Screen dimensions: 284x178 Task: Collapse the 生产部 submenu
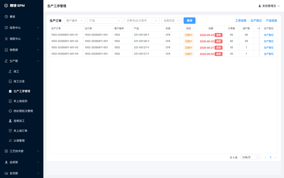click(22, 61)
